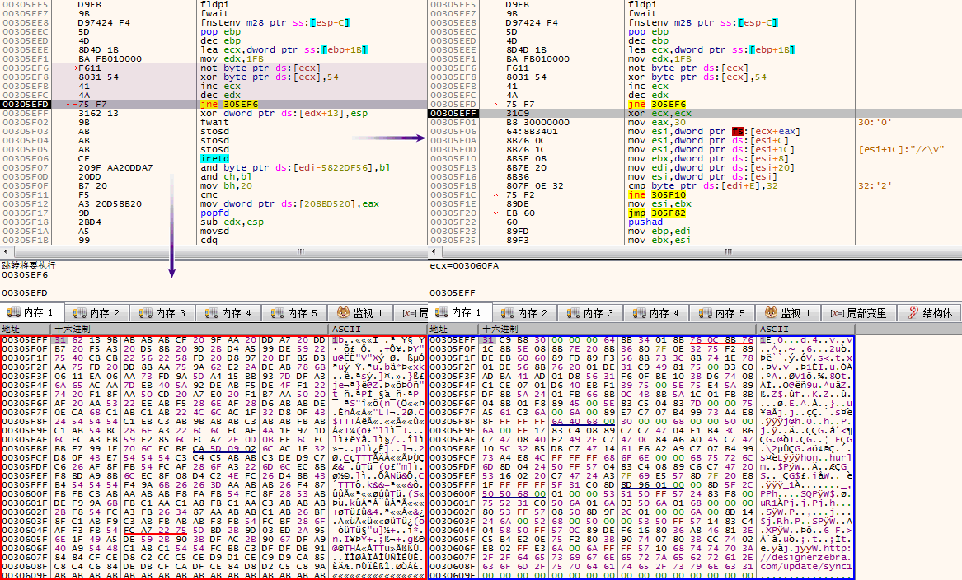
Task: Click address 00305FFF in right memory dump
Action: 453,485
